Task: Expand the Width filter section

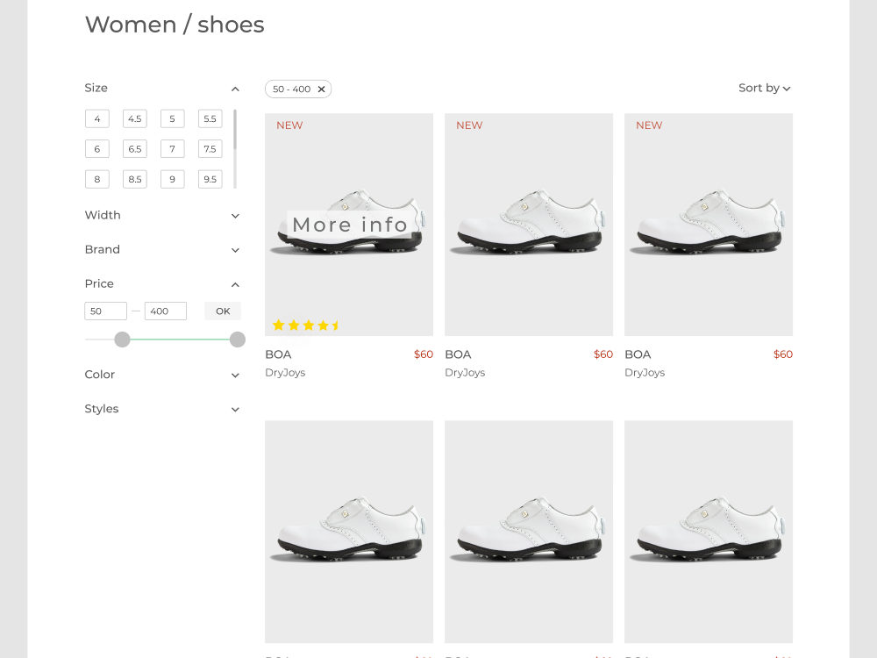Action: coord(235,216)
